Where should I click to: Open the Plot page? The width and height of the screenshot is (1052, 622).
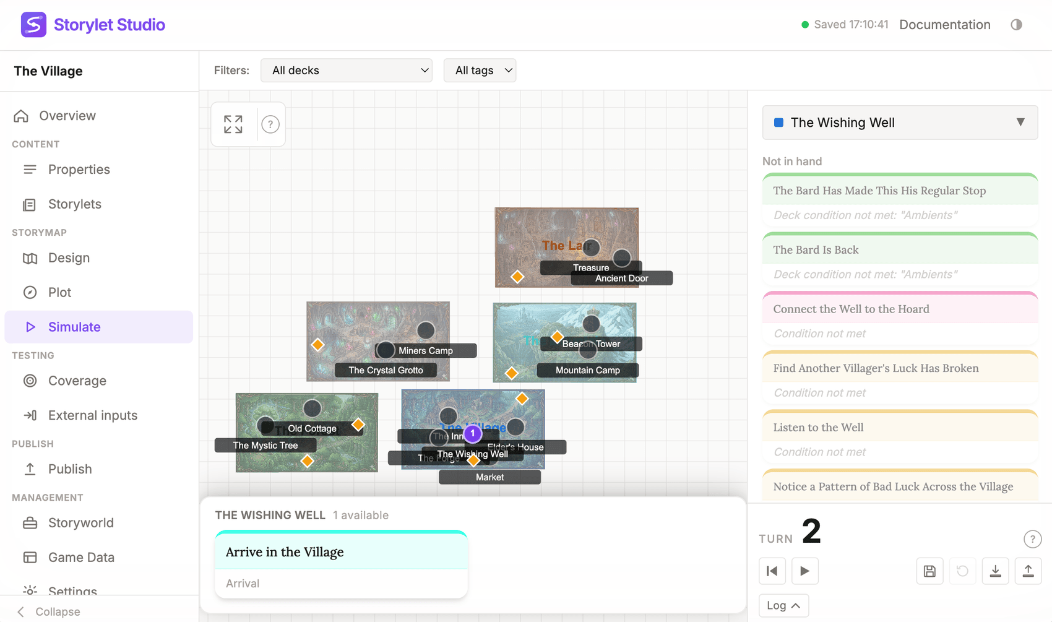point(99,292)
